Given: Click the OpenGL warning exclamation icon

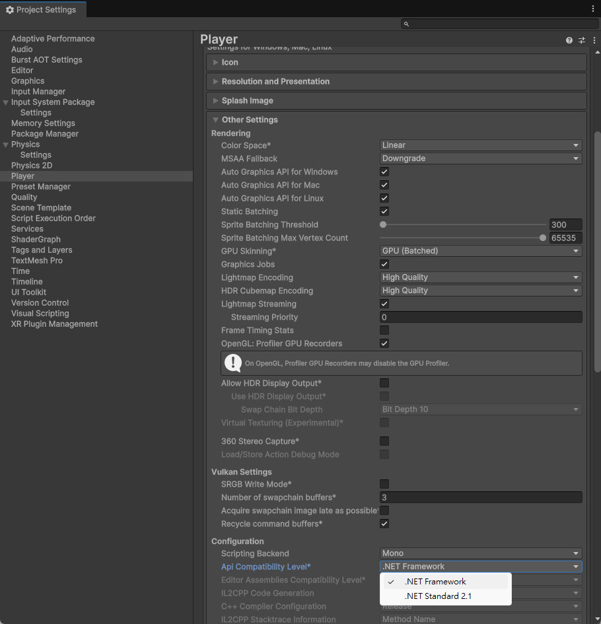Looking at the screenshot, I should point(233,363).
